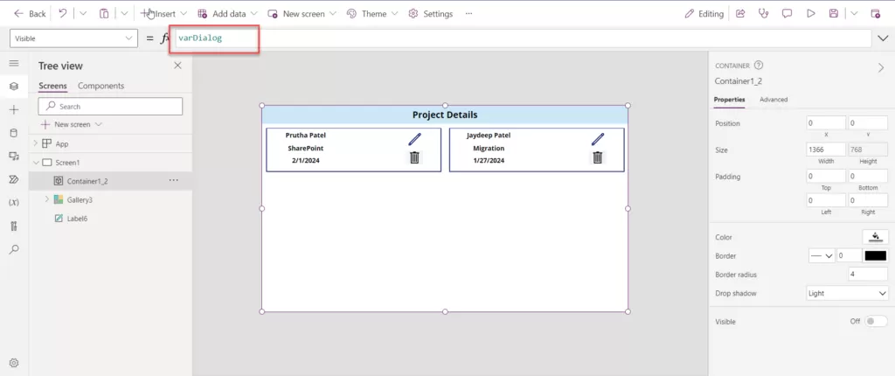Open the Search icon in left rail
The height and width of the screenshot is (376, 895).
(x=14, y=249)
